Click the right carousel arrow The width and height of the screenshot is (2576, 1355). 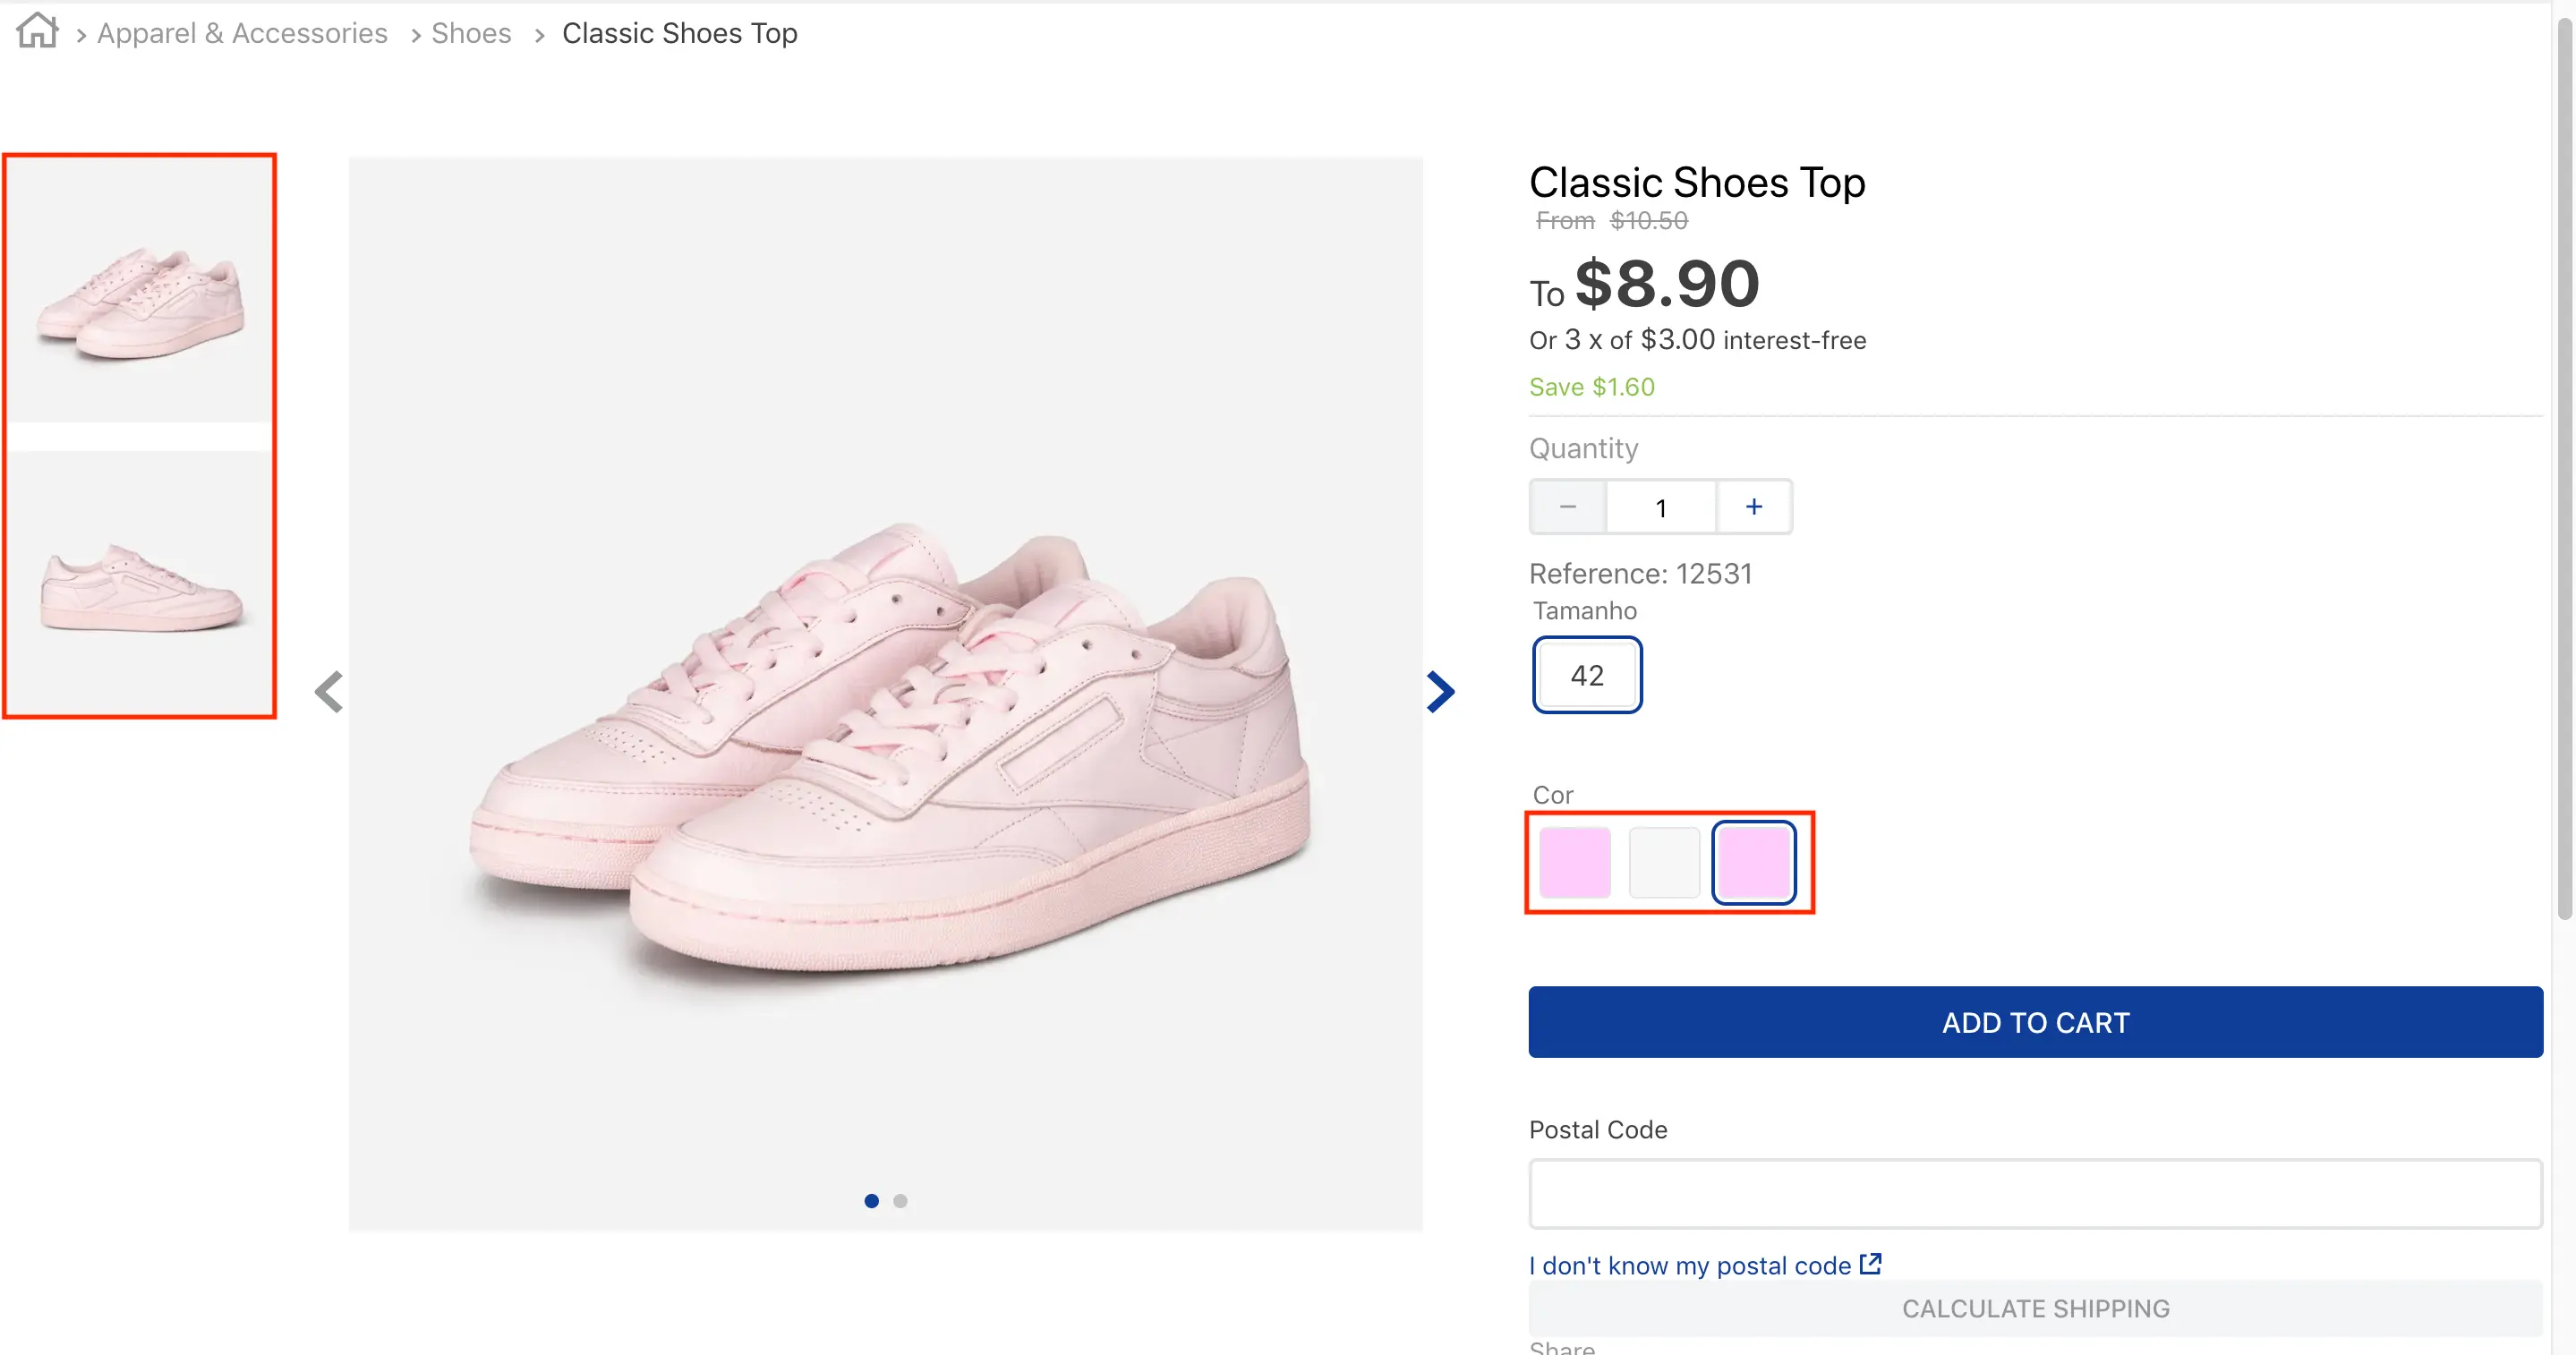(x=1440, y=691)
